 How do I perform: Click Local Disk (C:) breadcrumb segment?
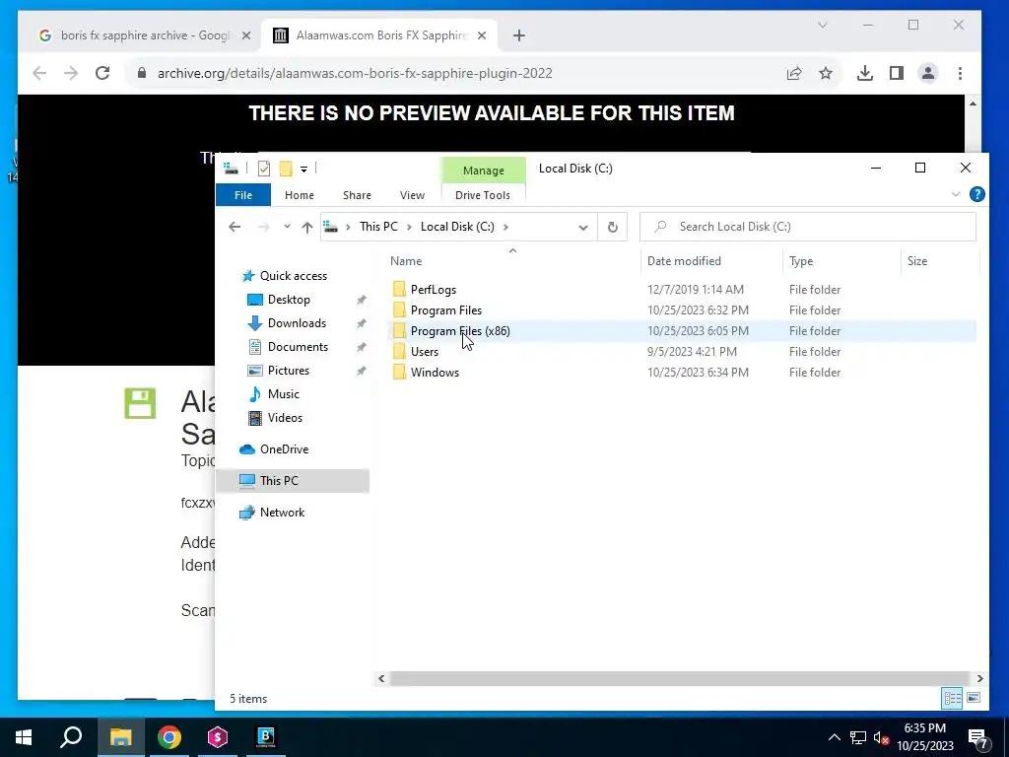pos(457,227)
